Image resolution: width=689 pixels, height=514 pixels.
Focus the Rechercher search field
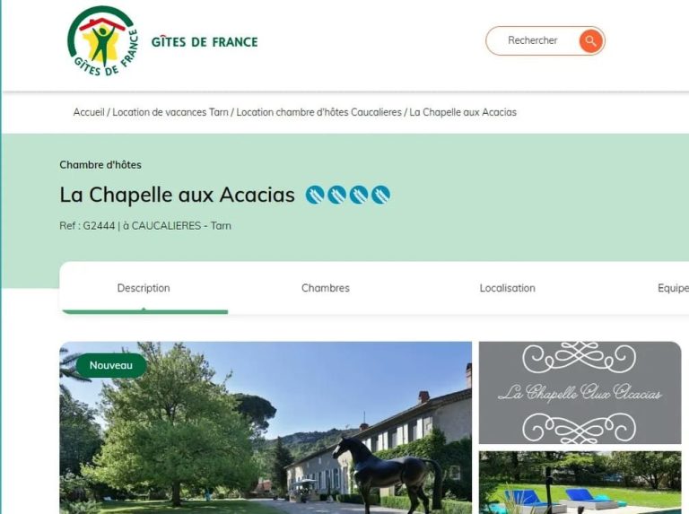[x=533, y=40]
